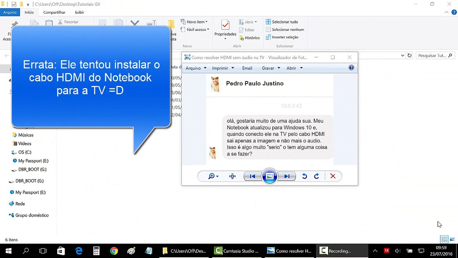Click Selecionar nenhum in the ribbon
Viewport: 458px width, 258px height.
(285, 29)
